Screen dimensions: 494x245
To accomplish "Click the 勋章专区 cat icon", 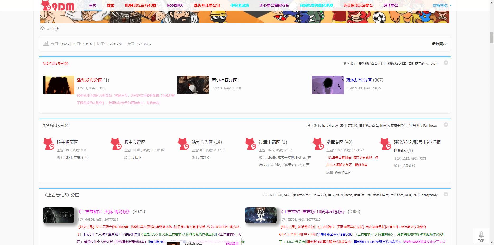I will click(318, 144).
